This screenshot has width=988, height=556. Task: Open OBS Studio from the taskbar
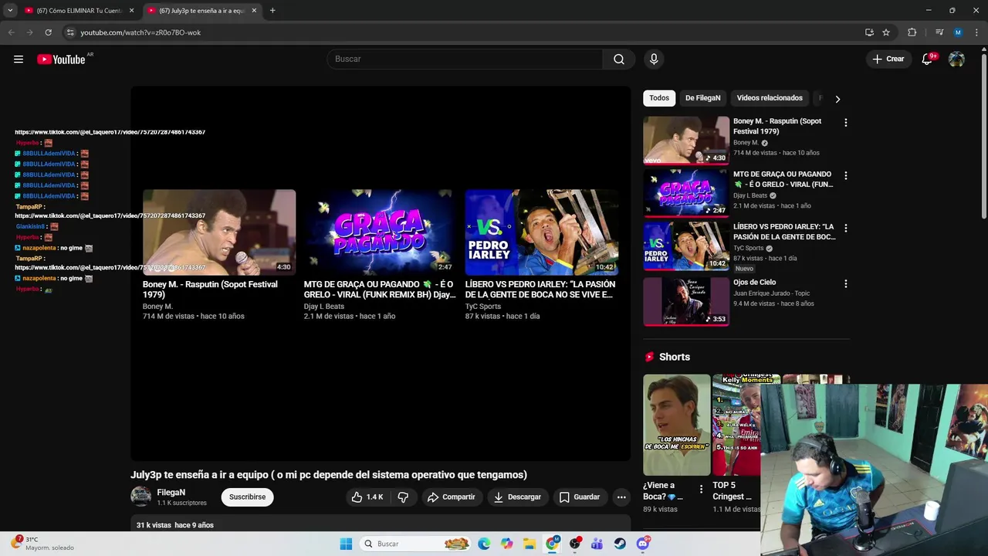(x=575, y=544)
